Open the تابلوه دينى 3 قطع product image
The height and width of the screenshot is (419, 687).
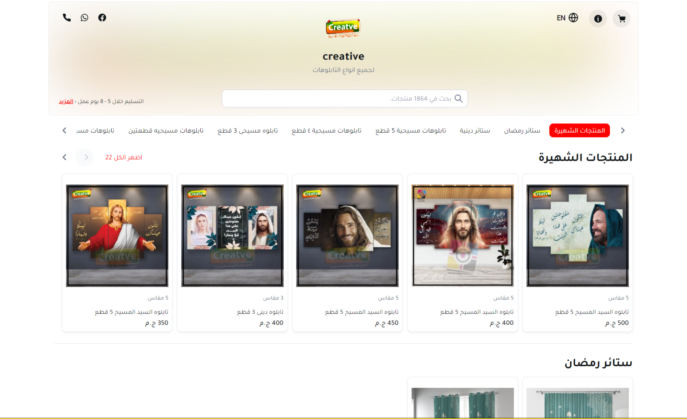[232, 236]
